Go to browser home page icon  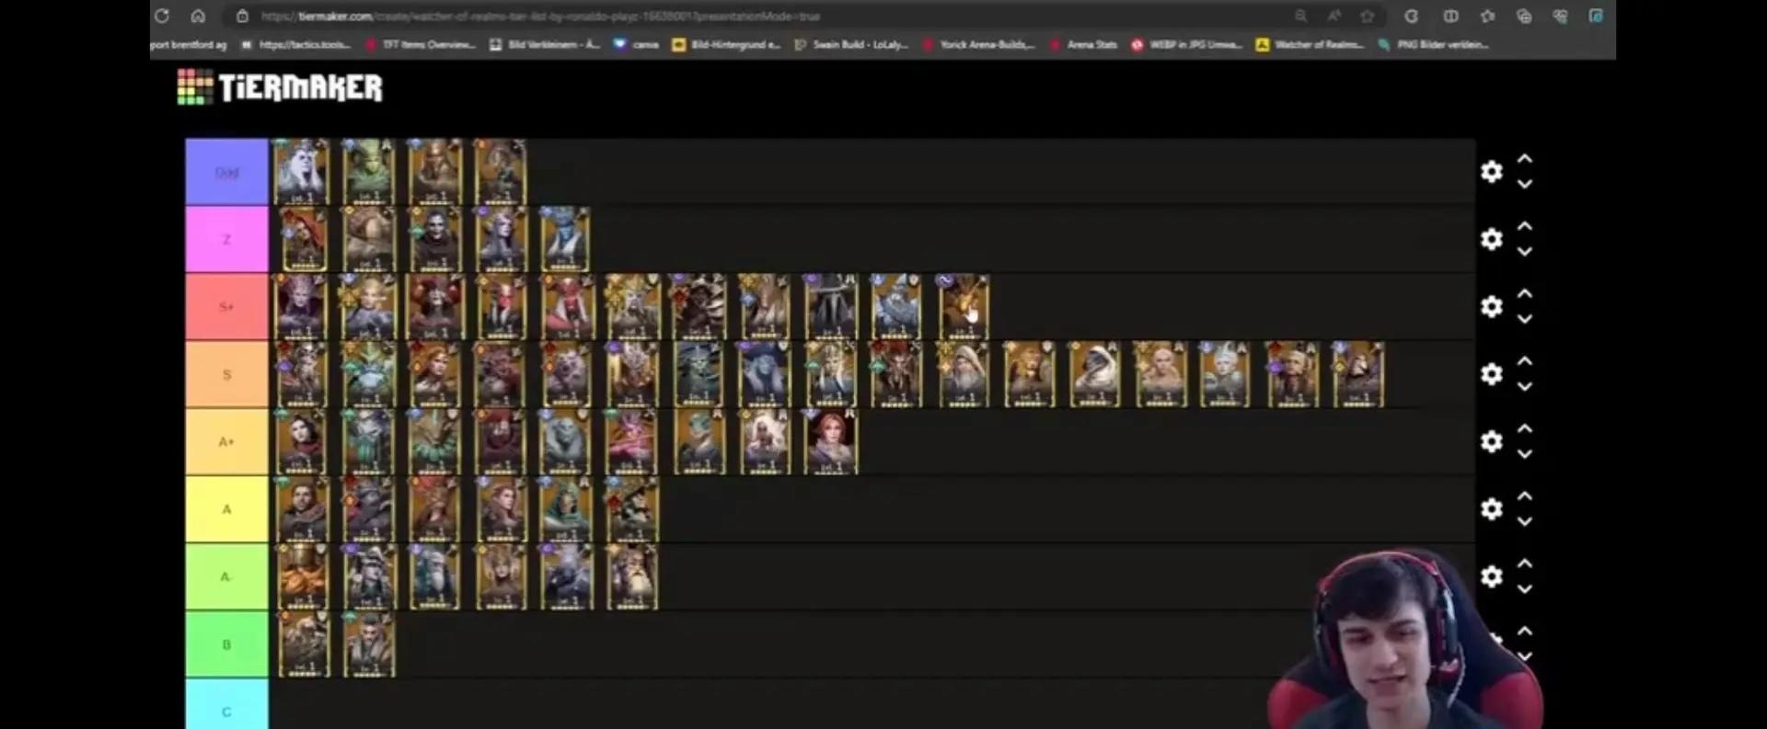click(198, 16)
